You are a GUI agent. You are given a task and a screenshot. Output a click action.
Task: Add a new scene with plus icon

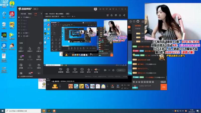point(41,14)
